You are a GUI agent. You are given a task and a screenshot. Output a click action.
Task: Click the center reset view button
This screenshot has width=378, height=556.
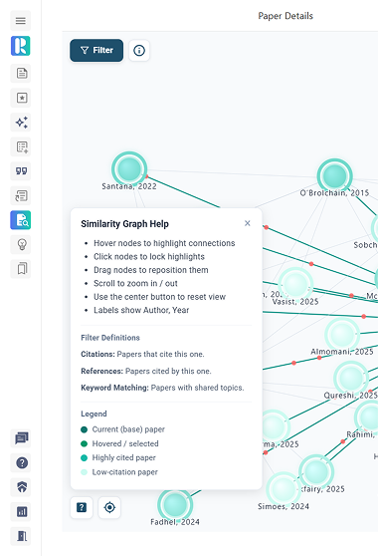(x=109, y=507)
